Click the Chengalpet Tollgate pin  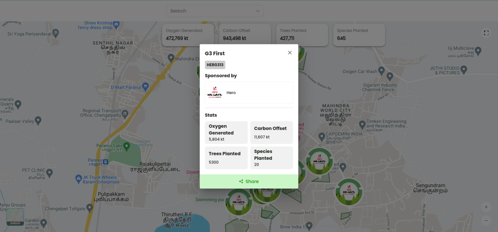[89, 208]
